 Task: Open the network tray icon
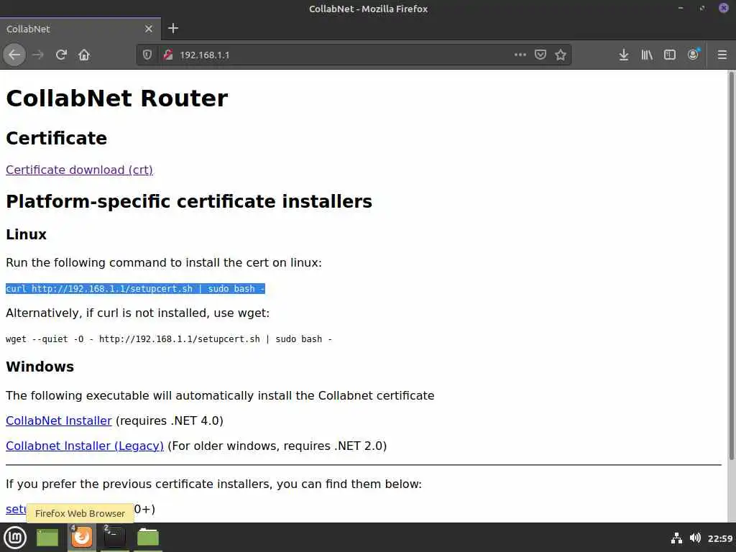[676, 538]
